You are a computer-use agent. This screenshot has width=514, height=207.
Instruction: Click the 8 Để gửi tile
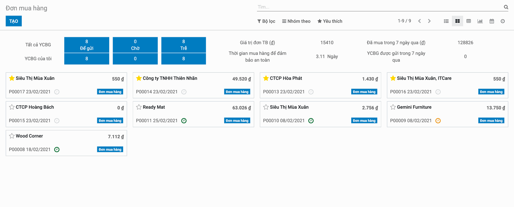(87, 45)
